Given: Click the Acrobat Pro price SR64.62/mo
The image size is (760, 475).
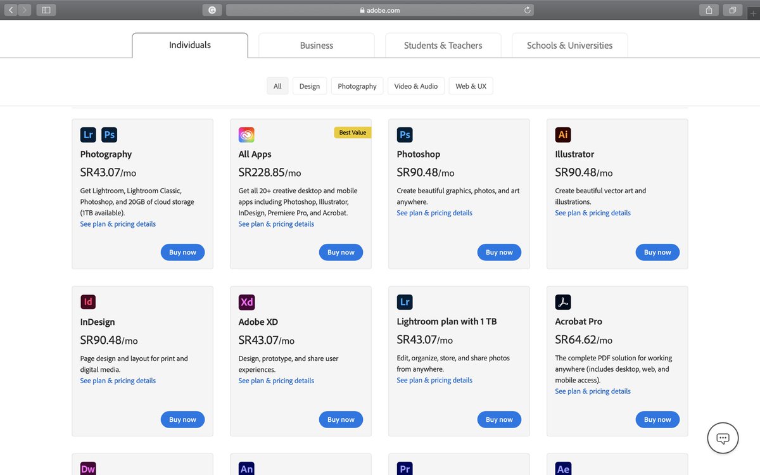Looking at the screenshot, I should coord(584,339).
